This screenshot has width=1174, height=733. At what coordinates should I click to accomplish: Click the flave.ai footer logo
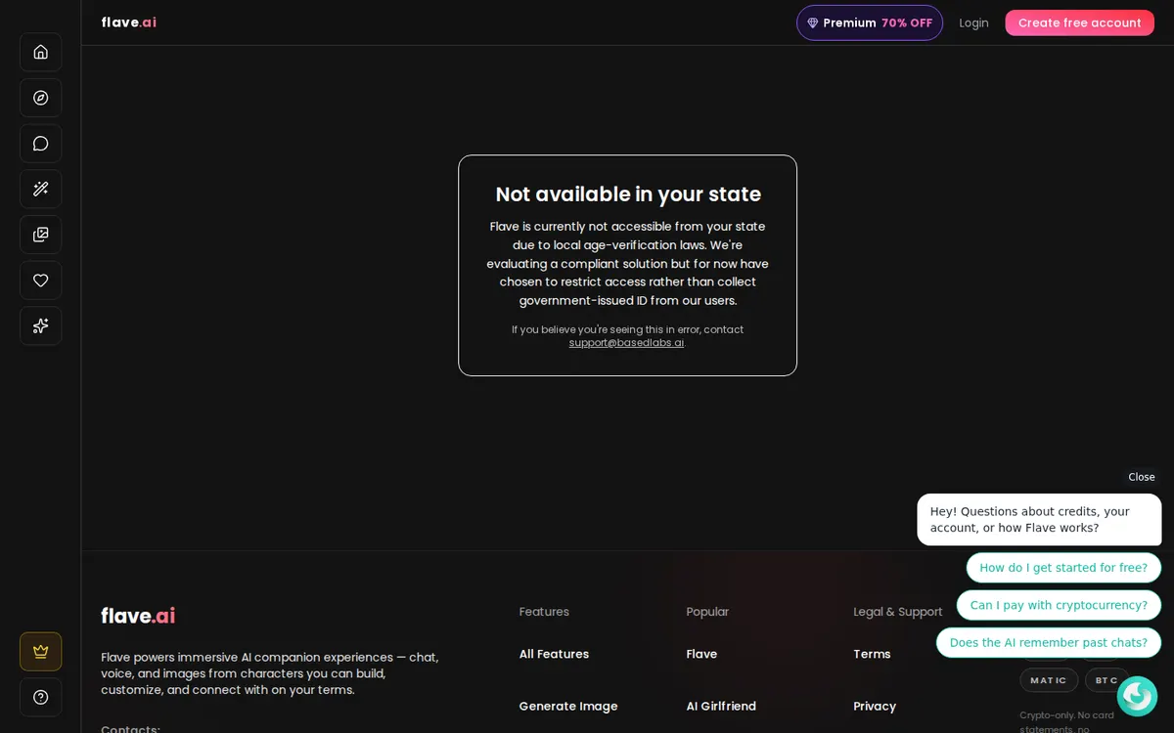tap(138, 616)
